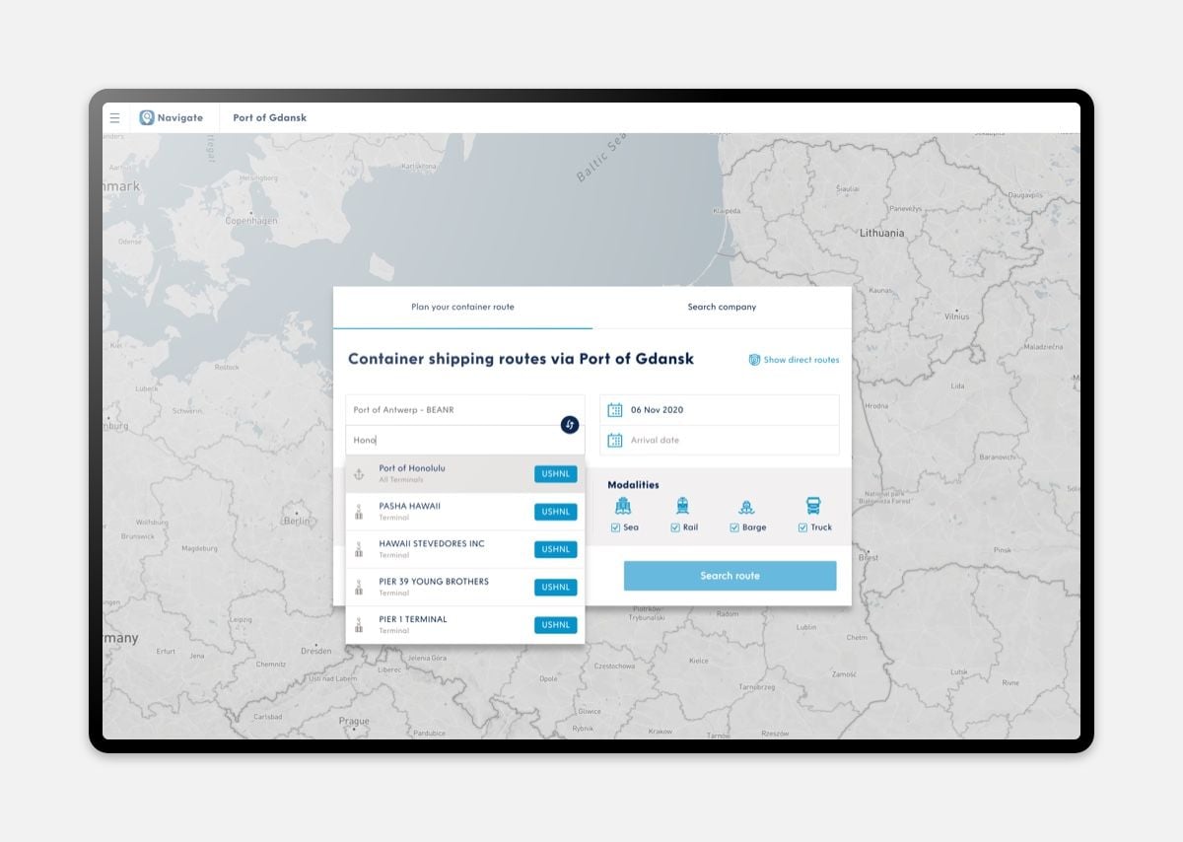Open the hamburger menu icon

114,117
